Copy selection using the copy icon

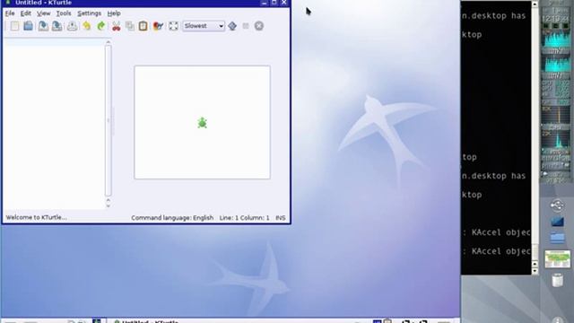click(x=129, y=26)
